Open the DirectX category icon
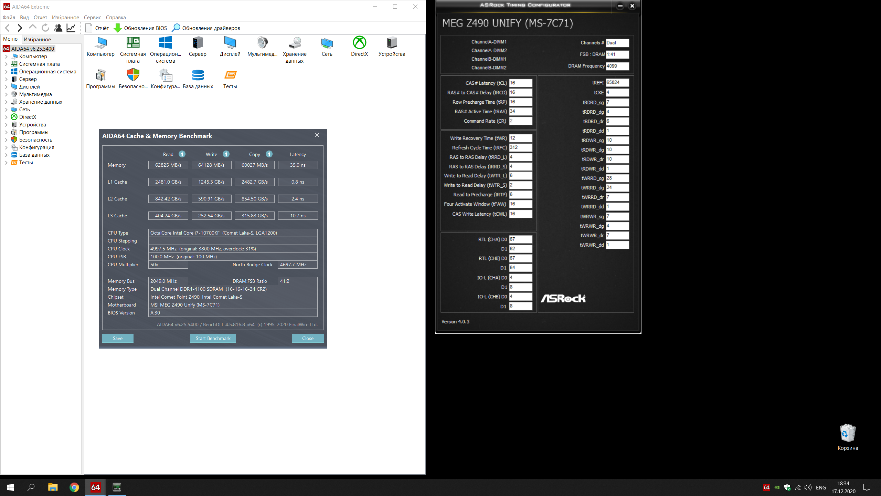Viewport: 881px width, 496px height. tap(359, 43)
